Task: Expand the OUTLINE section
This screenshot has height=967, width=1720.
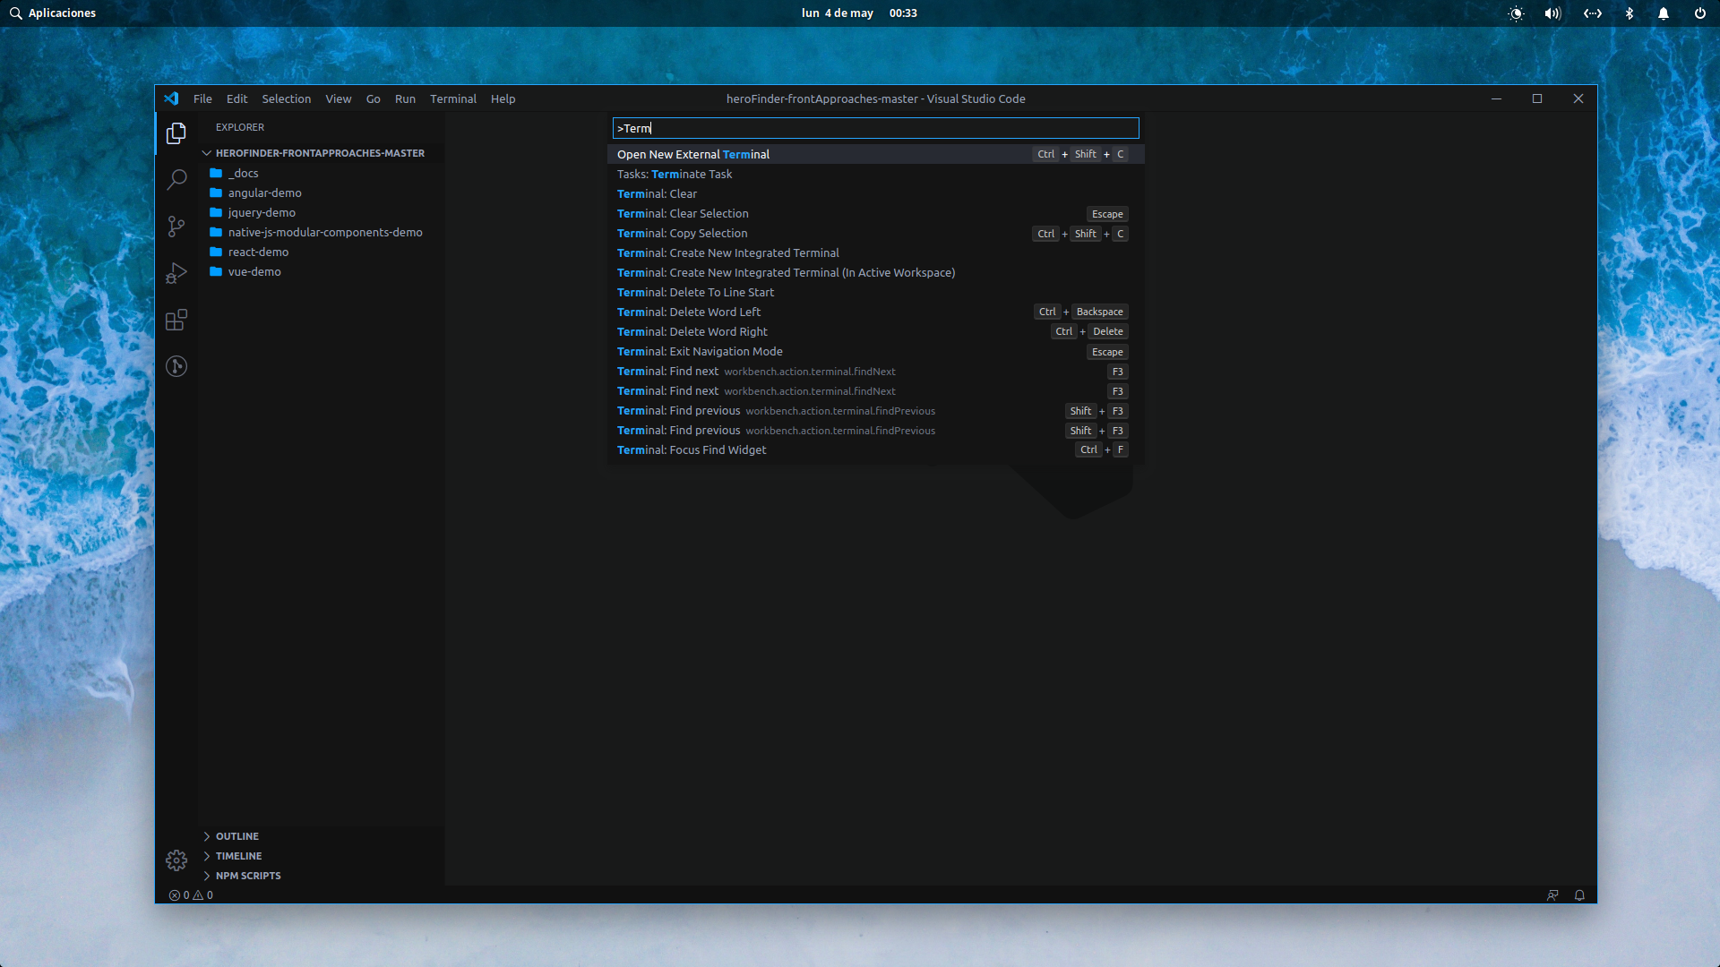Action: (x=236, y=836)
